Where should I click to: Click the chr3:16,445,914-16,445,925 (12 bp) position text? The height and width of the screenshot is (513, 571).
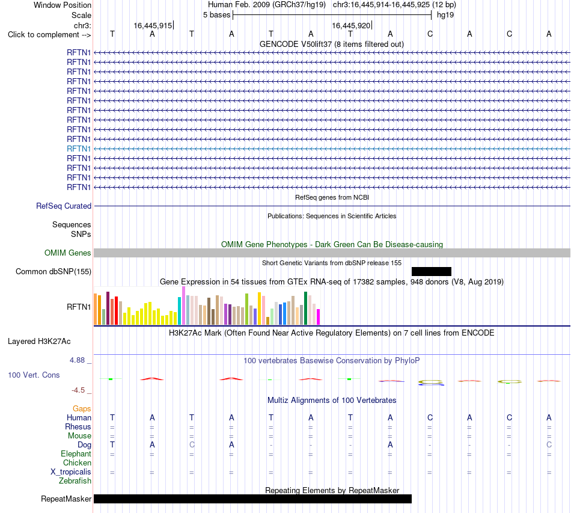click(394, 5)
